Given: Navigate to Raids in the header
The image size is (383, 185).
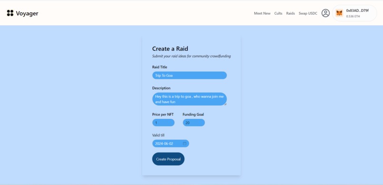Looking at the screenshot, I should tap(290, 13).
